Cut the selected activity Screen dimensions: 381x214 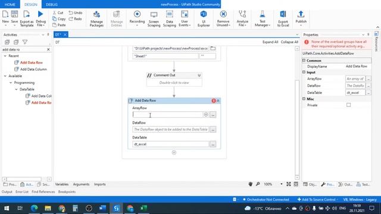58,12
